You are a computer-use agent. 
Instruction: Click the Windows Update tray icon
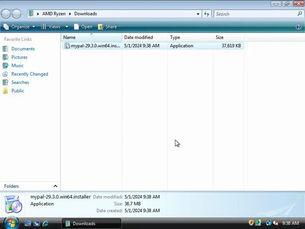pyautogui.click(x=258, y=223)
